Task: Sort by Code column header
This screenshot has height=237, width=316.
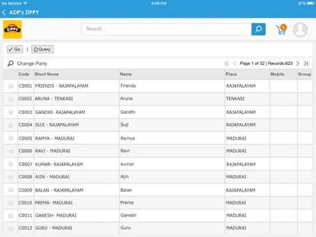Action: [24, 74]
